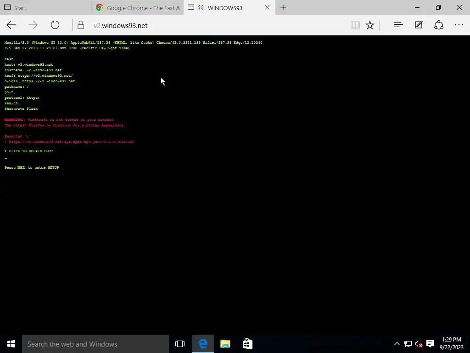Click the taskbar clock showing 1:29 PM
Screen dimensions: 470x353
click(x=452, y=344)
